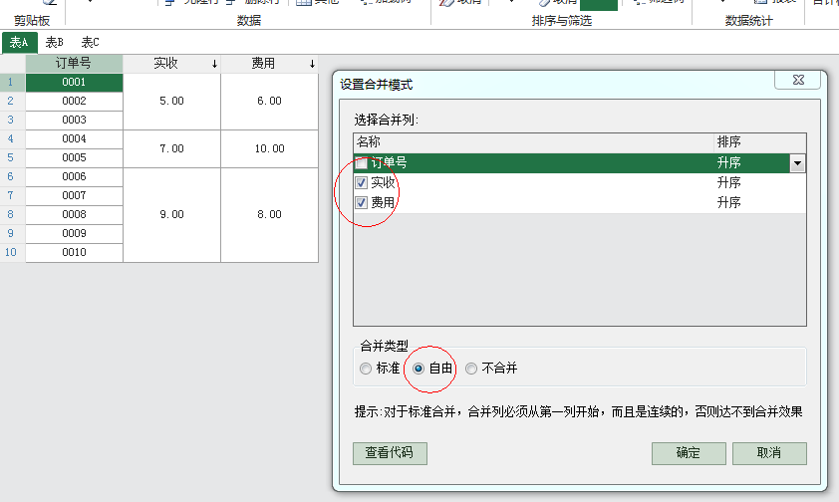
Task: Select row number 10 header
Action: 11,253
